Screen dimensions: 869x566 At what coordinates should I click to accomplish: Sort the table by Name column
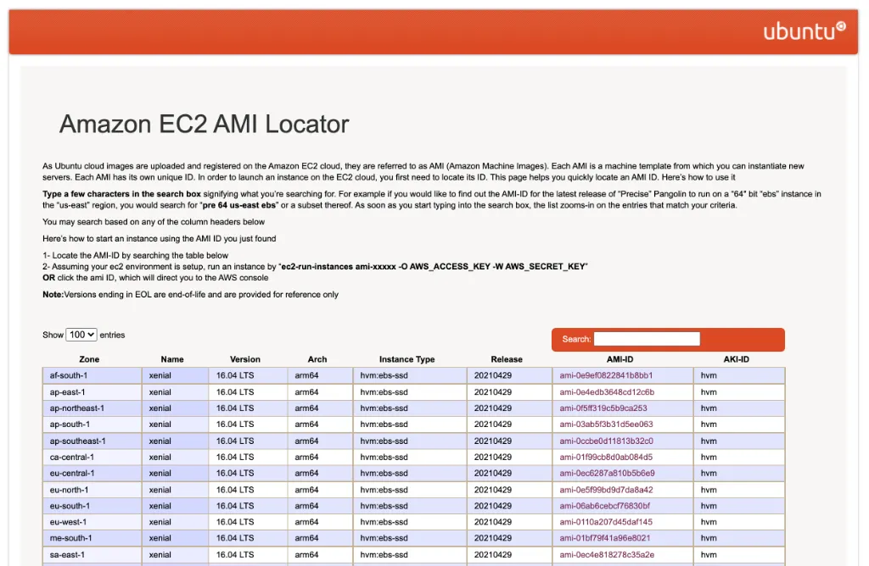coord(172,358)
